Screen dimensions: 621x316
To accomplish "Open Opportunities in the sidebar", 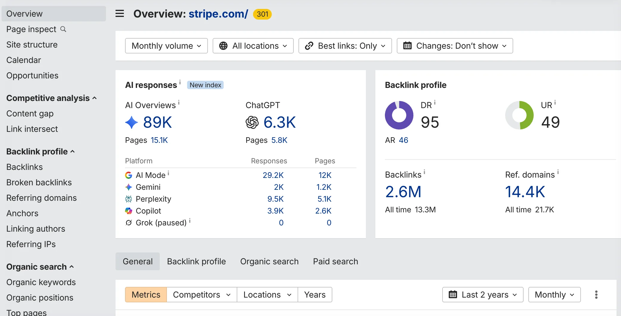I will pos(32,75).
